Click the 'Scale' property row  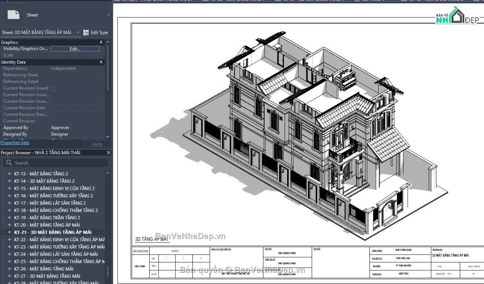point(52,55)
